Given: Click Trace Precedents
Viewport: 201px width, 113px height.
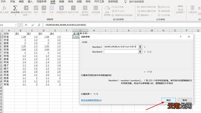Looking at the screenshot, I should pyautogui.click(x=146, y=7).
